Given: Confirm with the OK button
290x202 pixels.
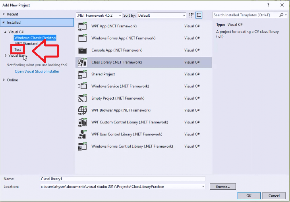Looking at the screenshot, I should [x=249, y=196].
